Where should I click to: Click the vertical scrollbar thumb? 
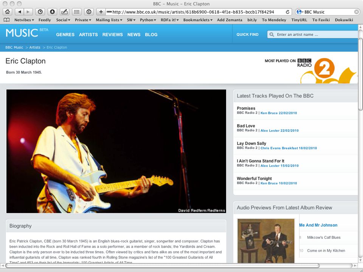[x=360, y=74]
